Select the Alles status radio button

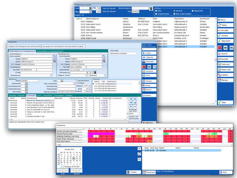pyautogui.click(x=156, y=10)
